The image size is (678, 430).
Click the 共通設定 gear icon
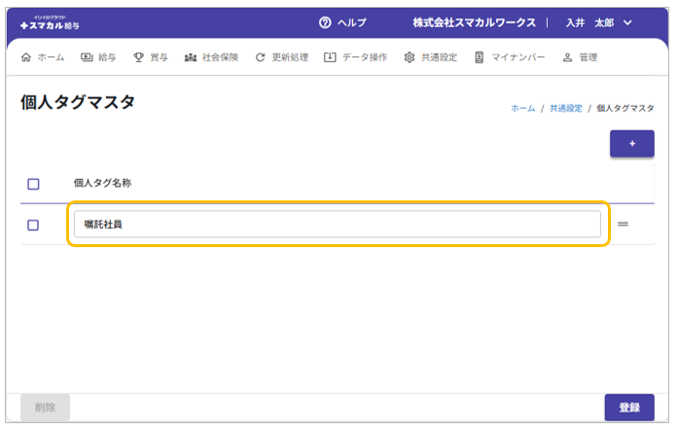pos(410,57)
